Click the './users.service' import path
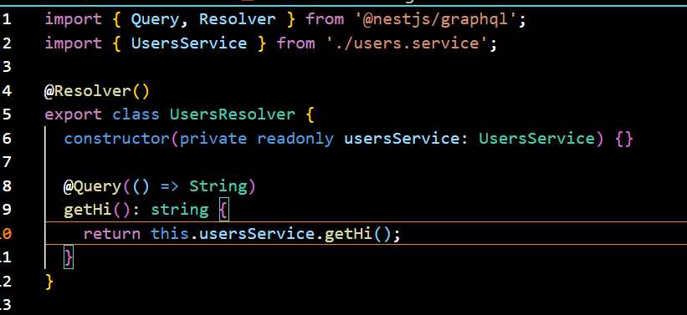This screenshot has width=687, height=315. 408,43
